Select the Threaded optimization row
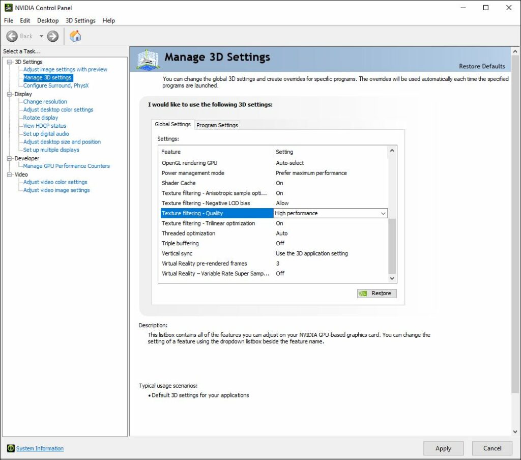The image size is (521, 460). 274,234
